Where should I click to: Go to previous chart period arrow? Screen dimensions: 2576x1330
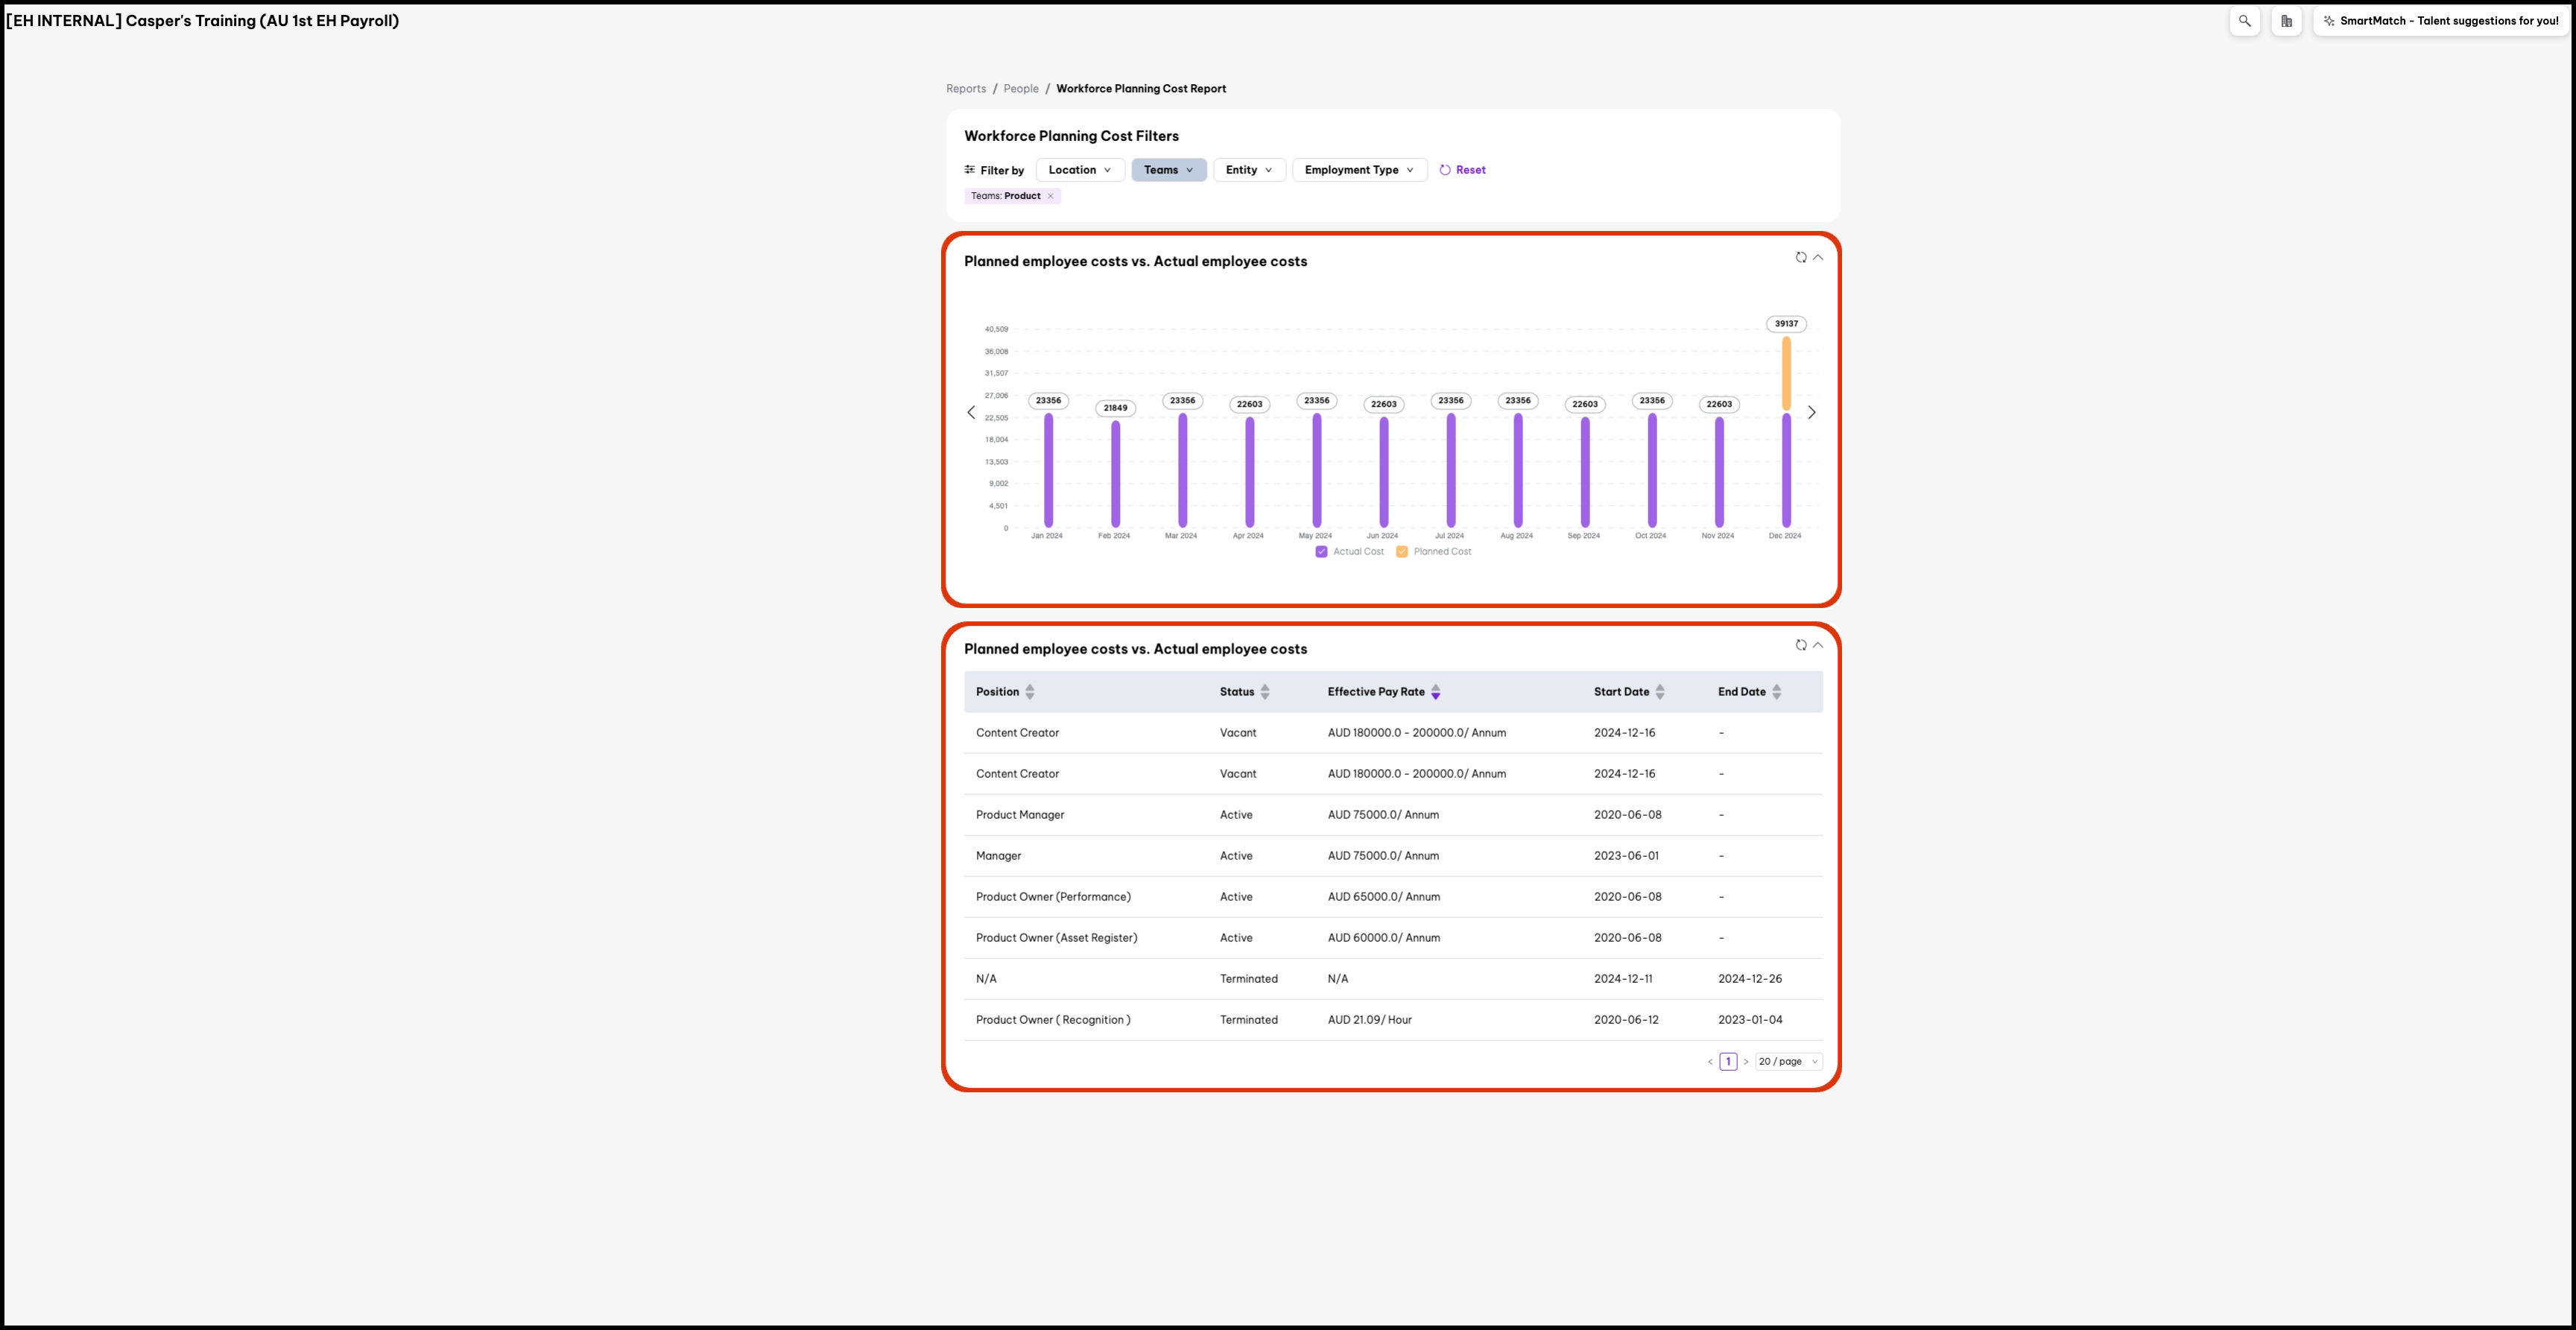tap(971, 412)
